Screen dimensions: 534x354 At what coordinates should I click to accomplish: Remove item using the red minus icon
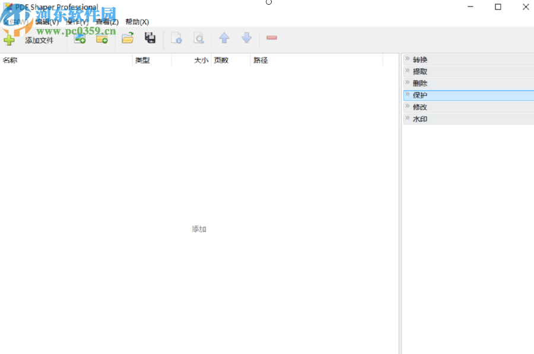pos(271,37)
